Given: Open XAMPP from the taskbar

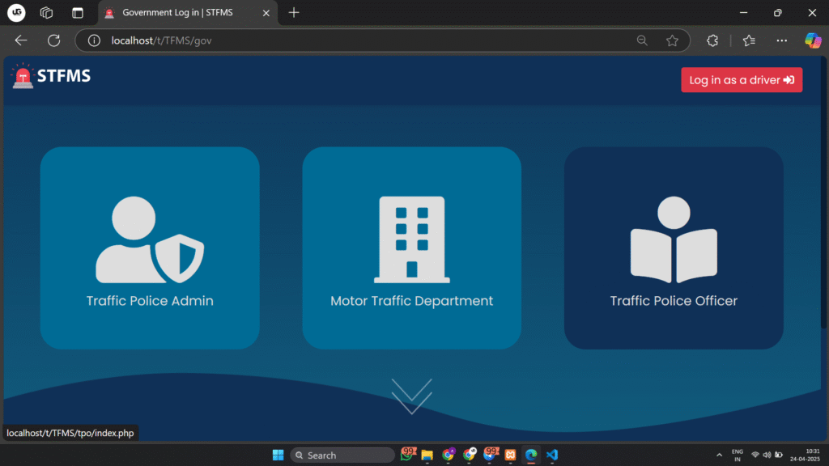Looking at the screenshot, I should click(510, 455).
